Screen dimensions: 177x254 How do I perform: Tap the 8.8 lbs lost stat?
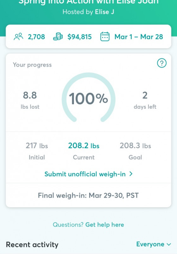(30, 100)
